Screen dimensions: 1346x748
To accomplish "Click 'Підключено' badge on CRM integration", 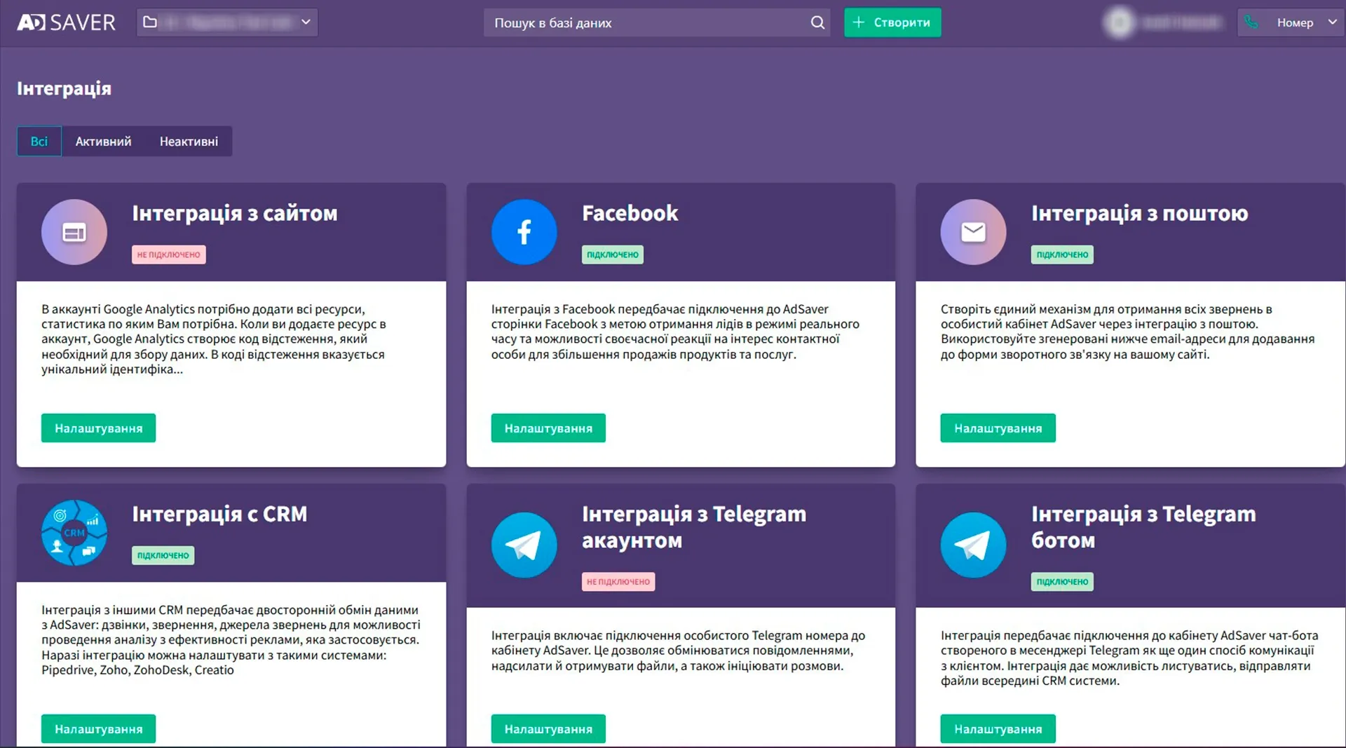I will [x=163, y=555].
